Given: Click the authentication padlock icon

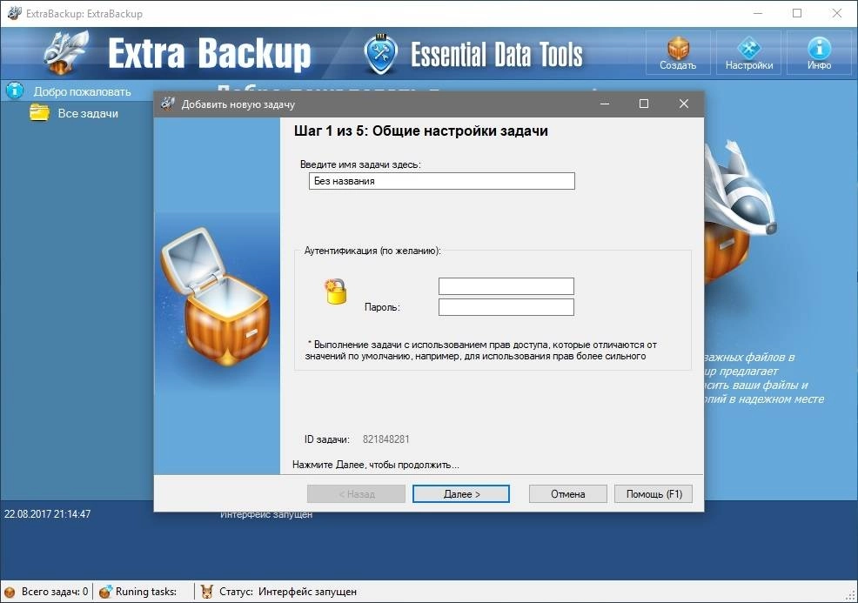Looking at the screenshot, I should click(x=336, y=291).
